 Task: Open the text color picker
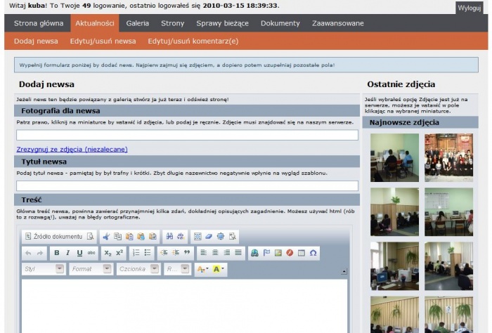click(202, 269)
